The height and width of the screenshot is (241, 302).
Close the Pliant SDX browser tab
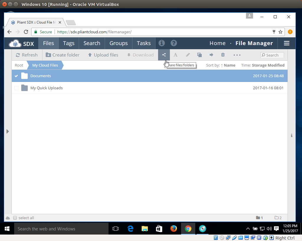pyautogui.click(x=60, y=22)
